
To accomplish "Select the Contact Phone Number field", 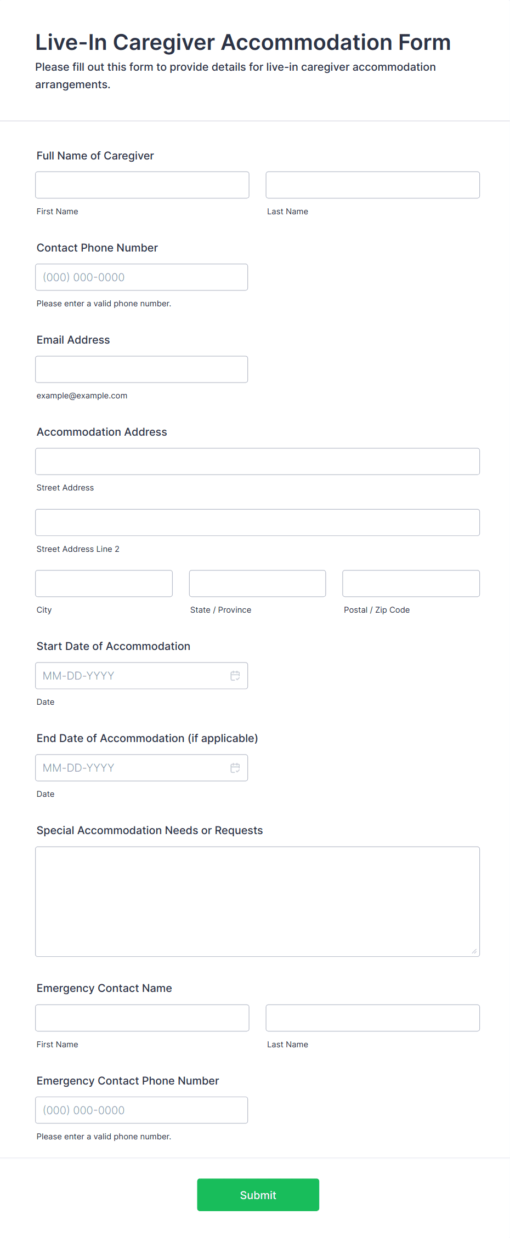I will (x=141, y=277).
